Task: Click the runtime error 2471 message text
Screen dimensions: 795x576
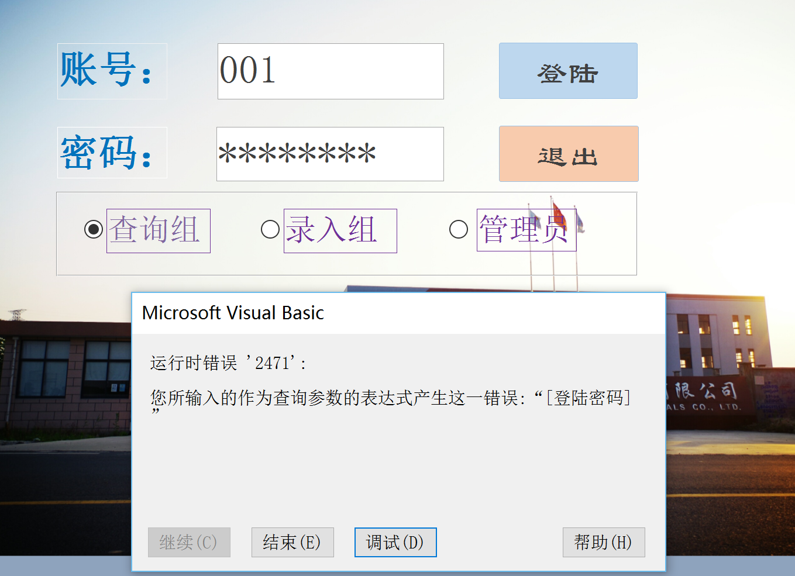Action: pyautogui.click(x=228, y=363)
